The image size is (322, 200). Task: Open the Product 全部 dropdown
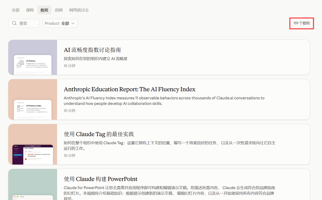60,23
